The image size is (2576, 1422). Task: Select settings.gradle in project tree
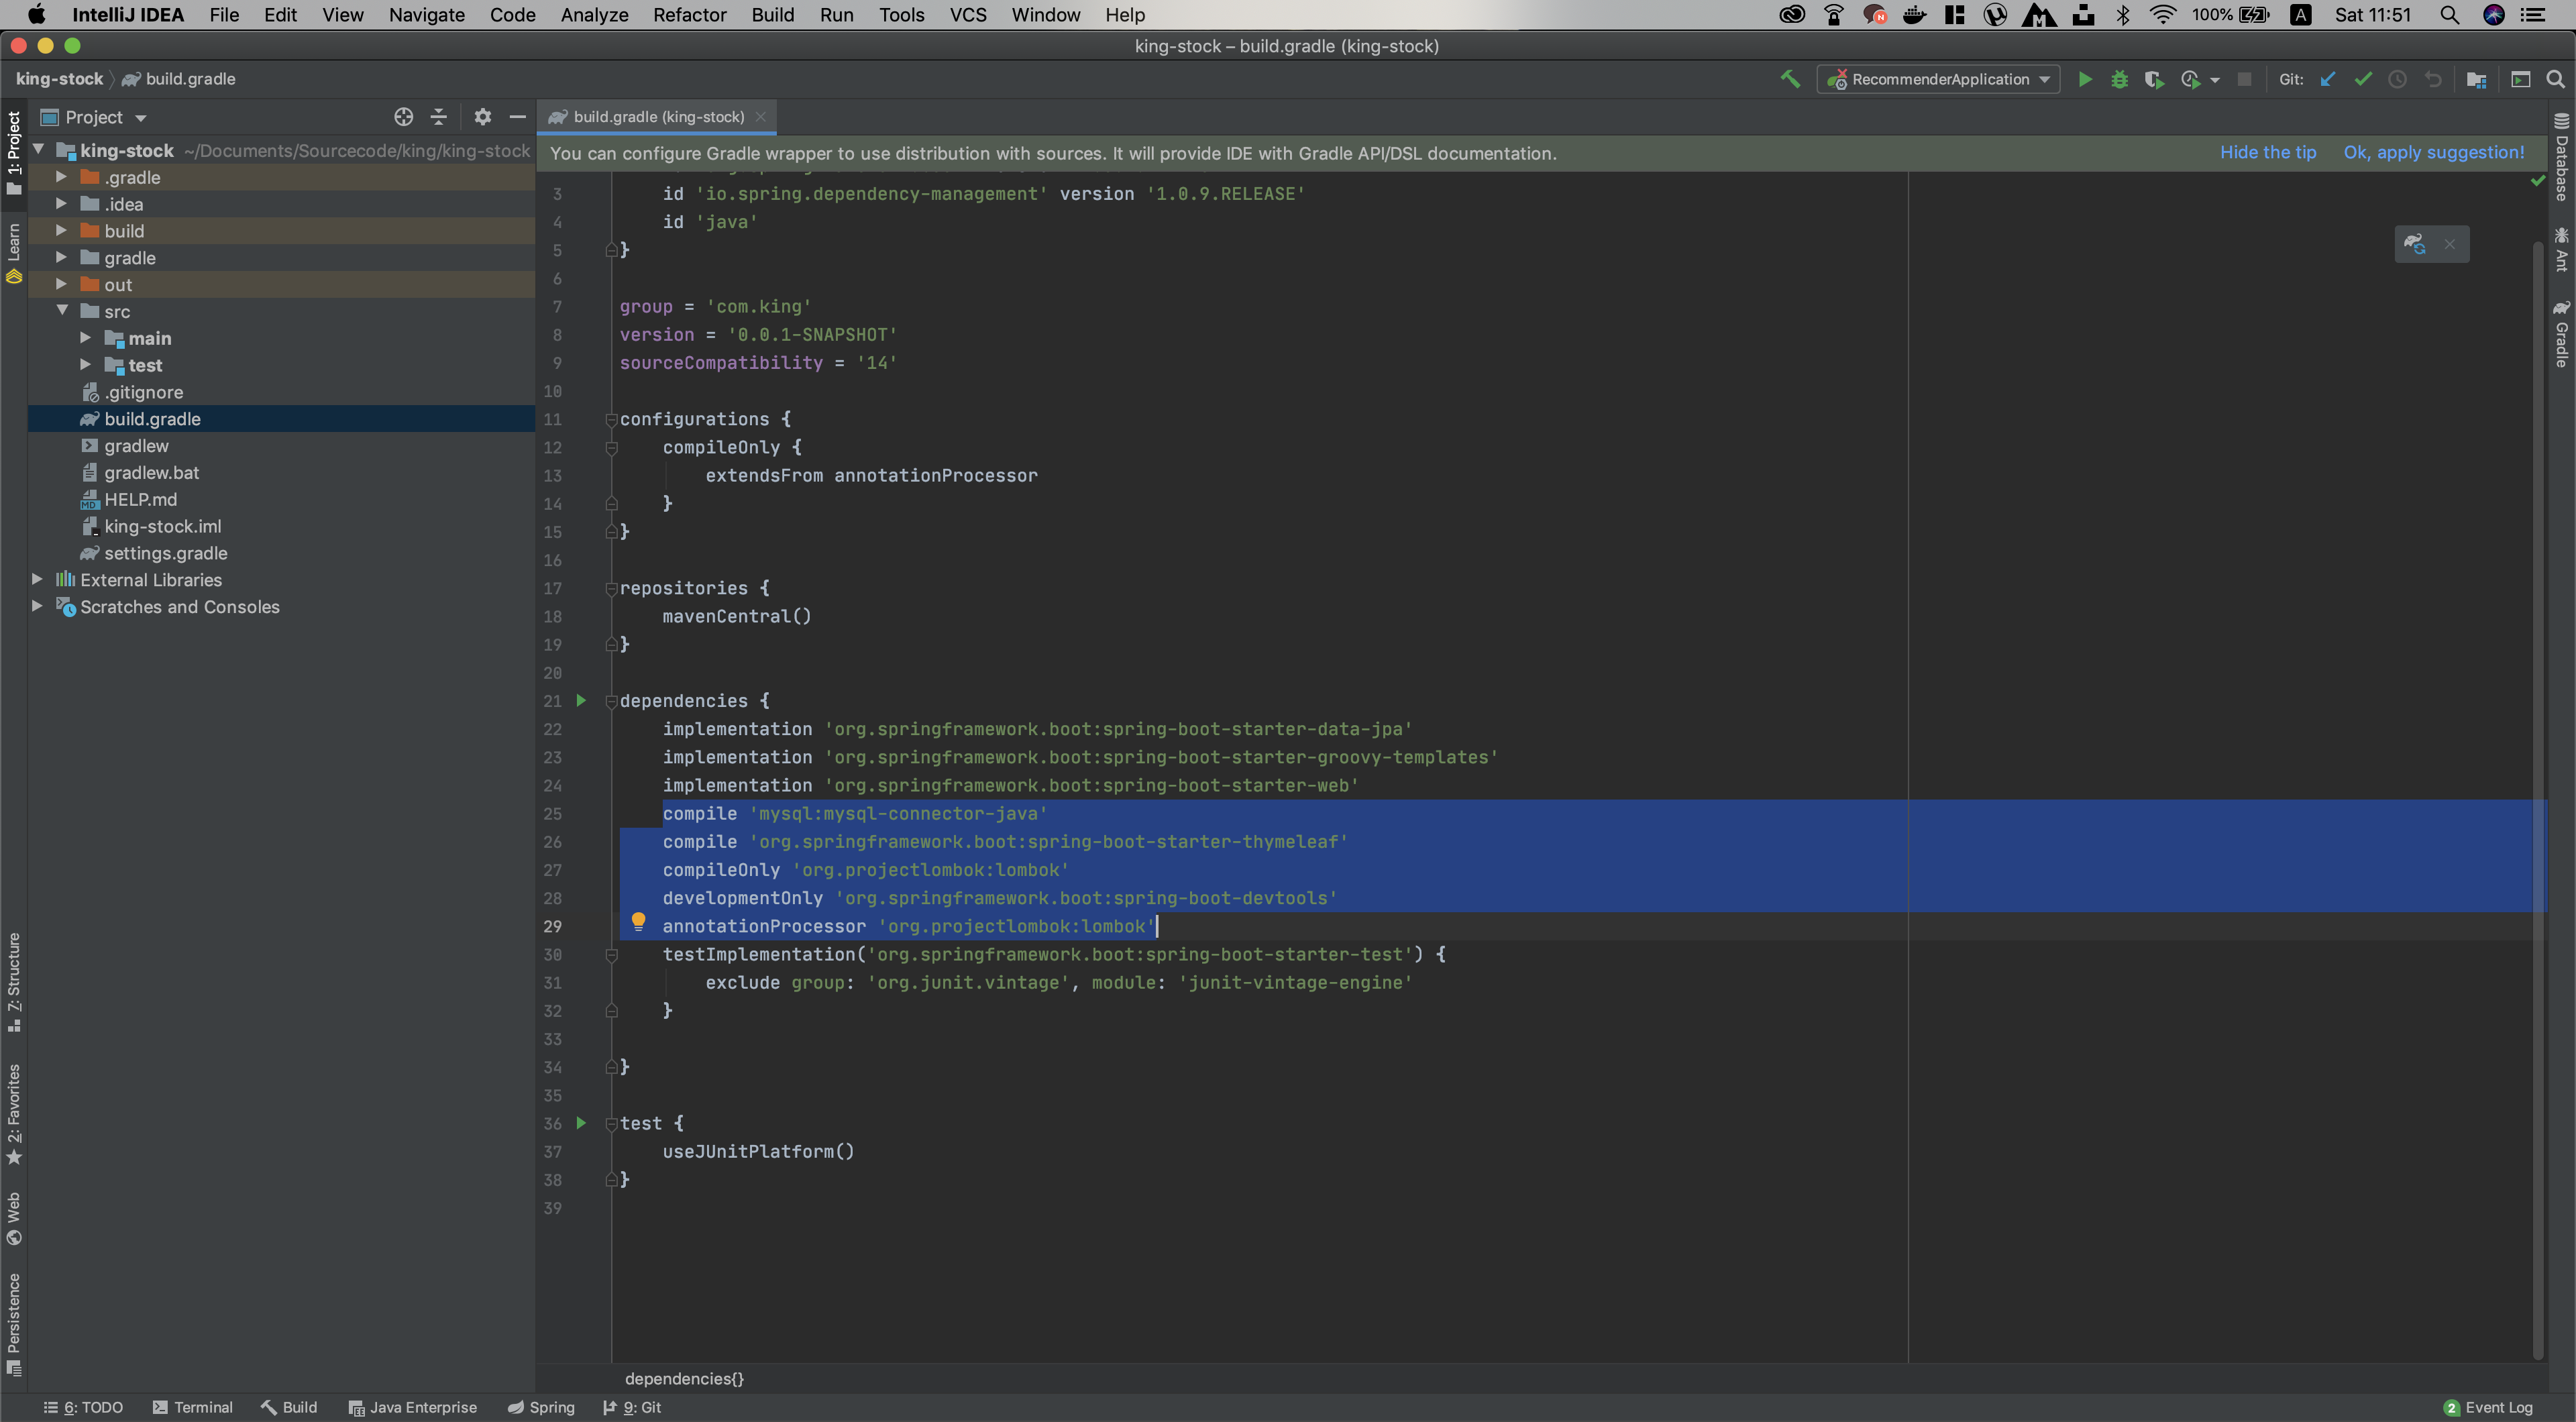coord(166,553)
